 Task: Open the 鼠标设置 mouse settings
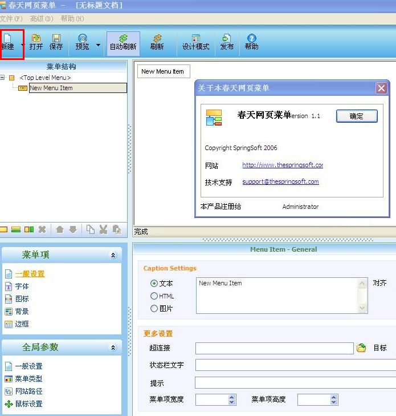(x=28, y=404)
